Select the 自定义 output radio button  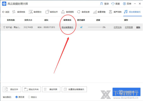pyautogui.click(x=29, y=97)
